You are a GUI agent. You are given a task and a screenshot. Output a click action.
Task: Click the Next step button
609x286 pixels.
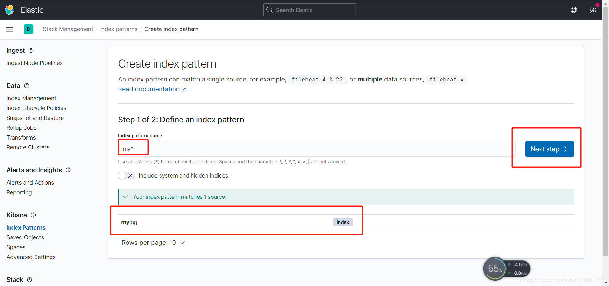tap(549, 149)
